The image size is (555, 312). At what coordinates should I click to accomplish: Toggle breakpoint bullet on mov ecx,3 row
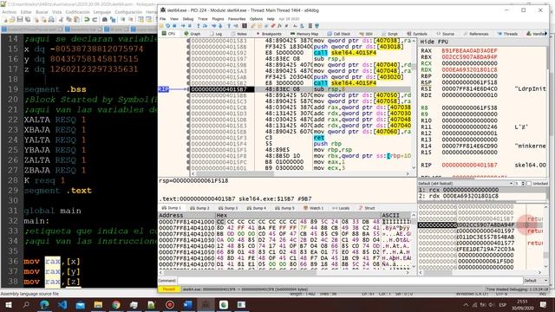pos(188,167)
